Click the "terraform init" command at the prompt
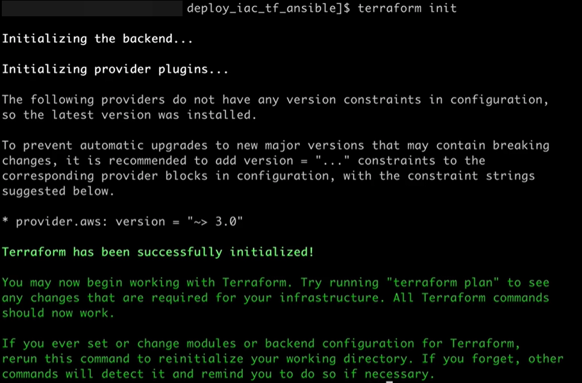This screenshot has height=383, width=582. 407,8
